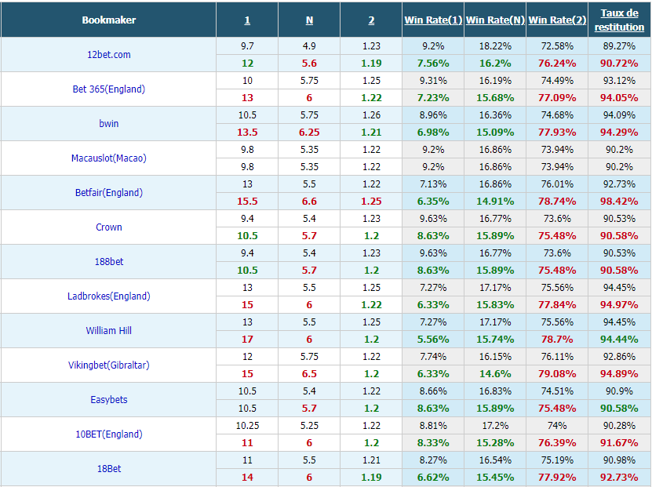Image resolution: width=652 pixels, height=487 pixels.
Task: Select Betfair win rate 78.74%
Action: tap(557, 201)
